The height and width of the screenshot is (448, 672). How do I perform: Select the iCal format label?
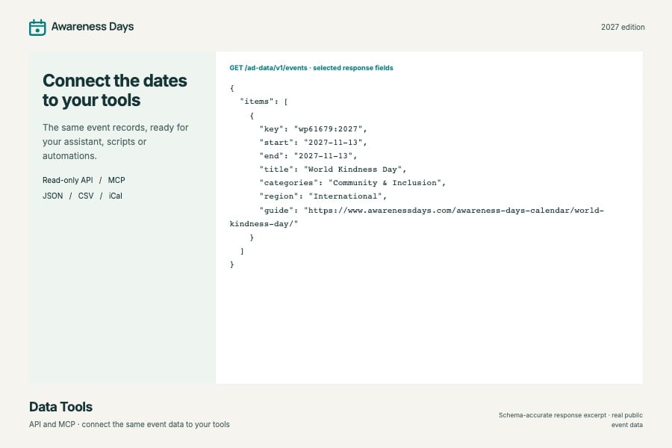pyautogui.click(x=115, y=196)
